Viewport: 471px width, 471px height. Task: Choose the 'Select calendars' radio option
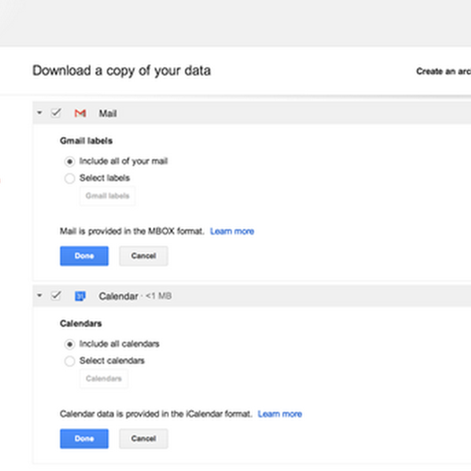coord(70,361)
